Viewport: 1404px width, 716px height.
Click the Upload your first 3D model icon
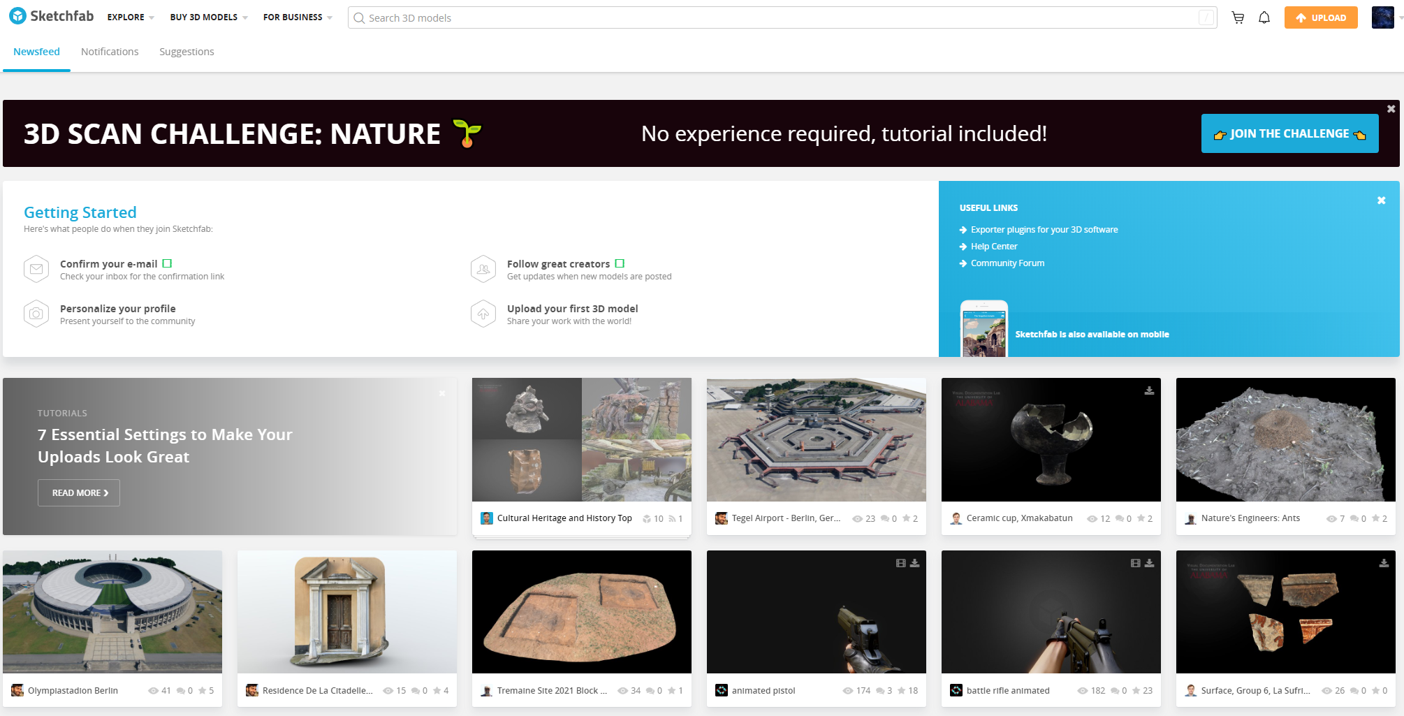(x=483, y=314)
